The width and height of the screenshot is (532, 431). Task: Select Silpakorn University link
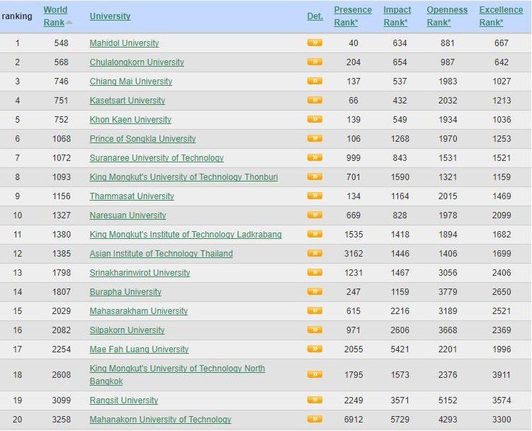(127, 330)
